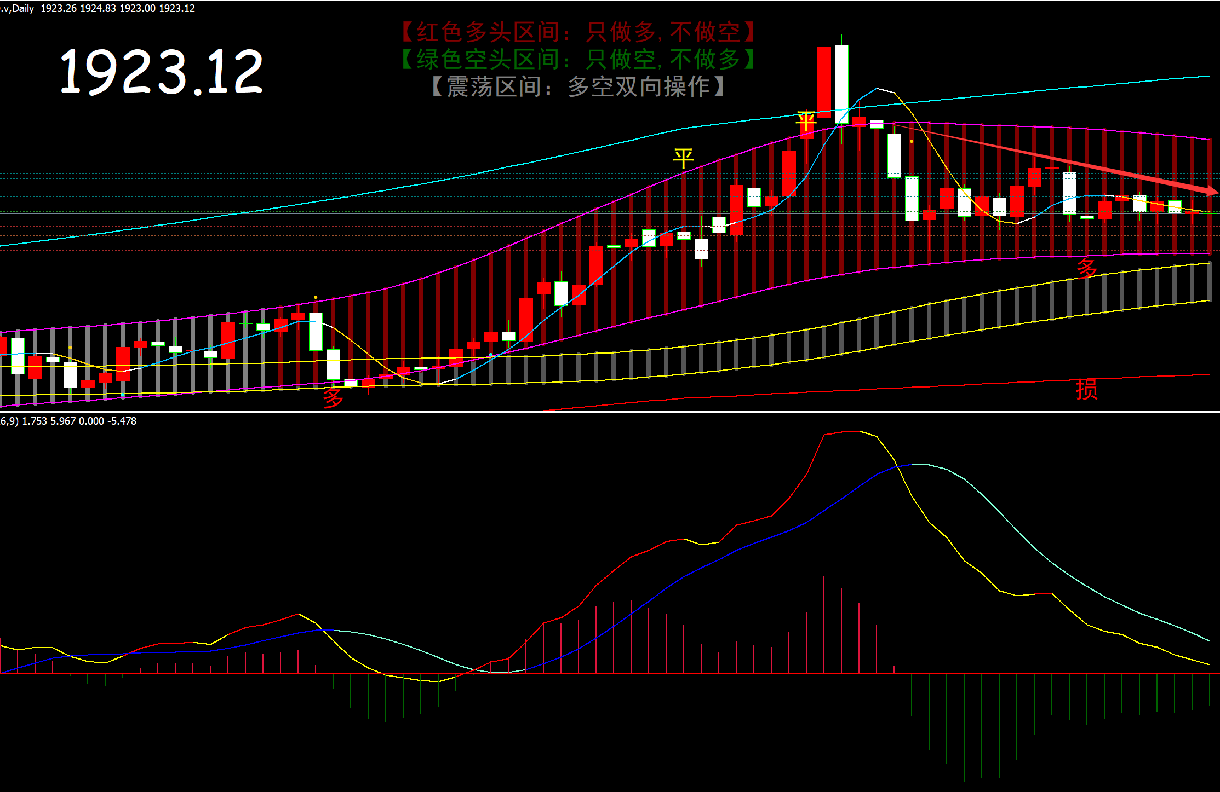Click the lower yellow 平 marker

683,158
